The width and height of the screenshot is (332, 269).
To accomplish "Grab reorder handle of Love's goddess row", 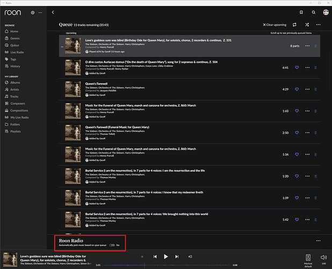I will 315,46.
